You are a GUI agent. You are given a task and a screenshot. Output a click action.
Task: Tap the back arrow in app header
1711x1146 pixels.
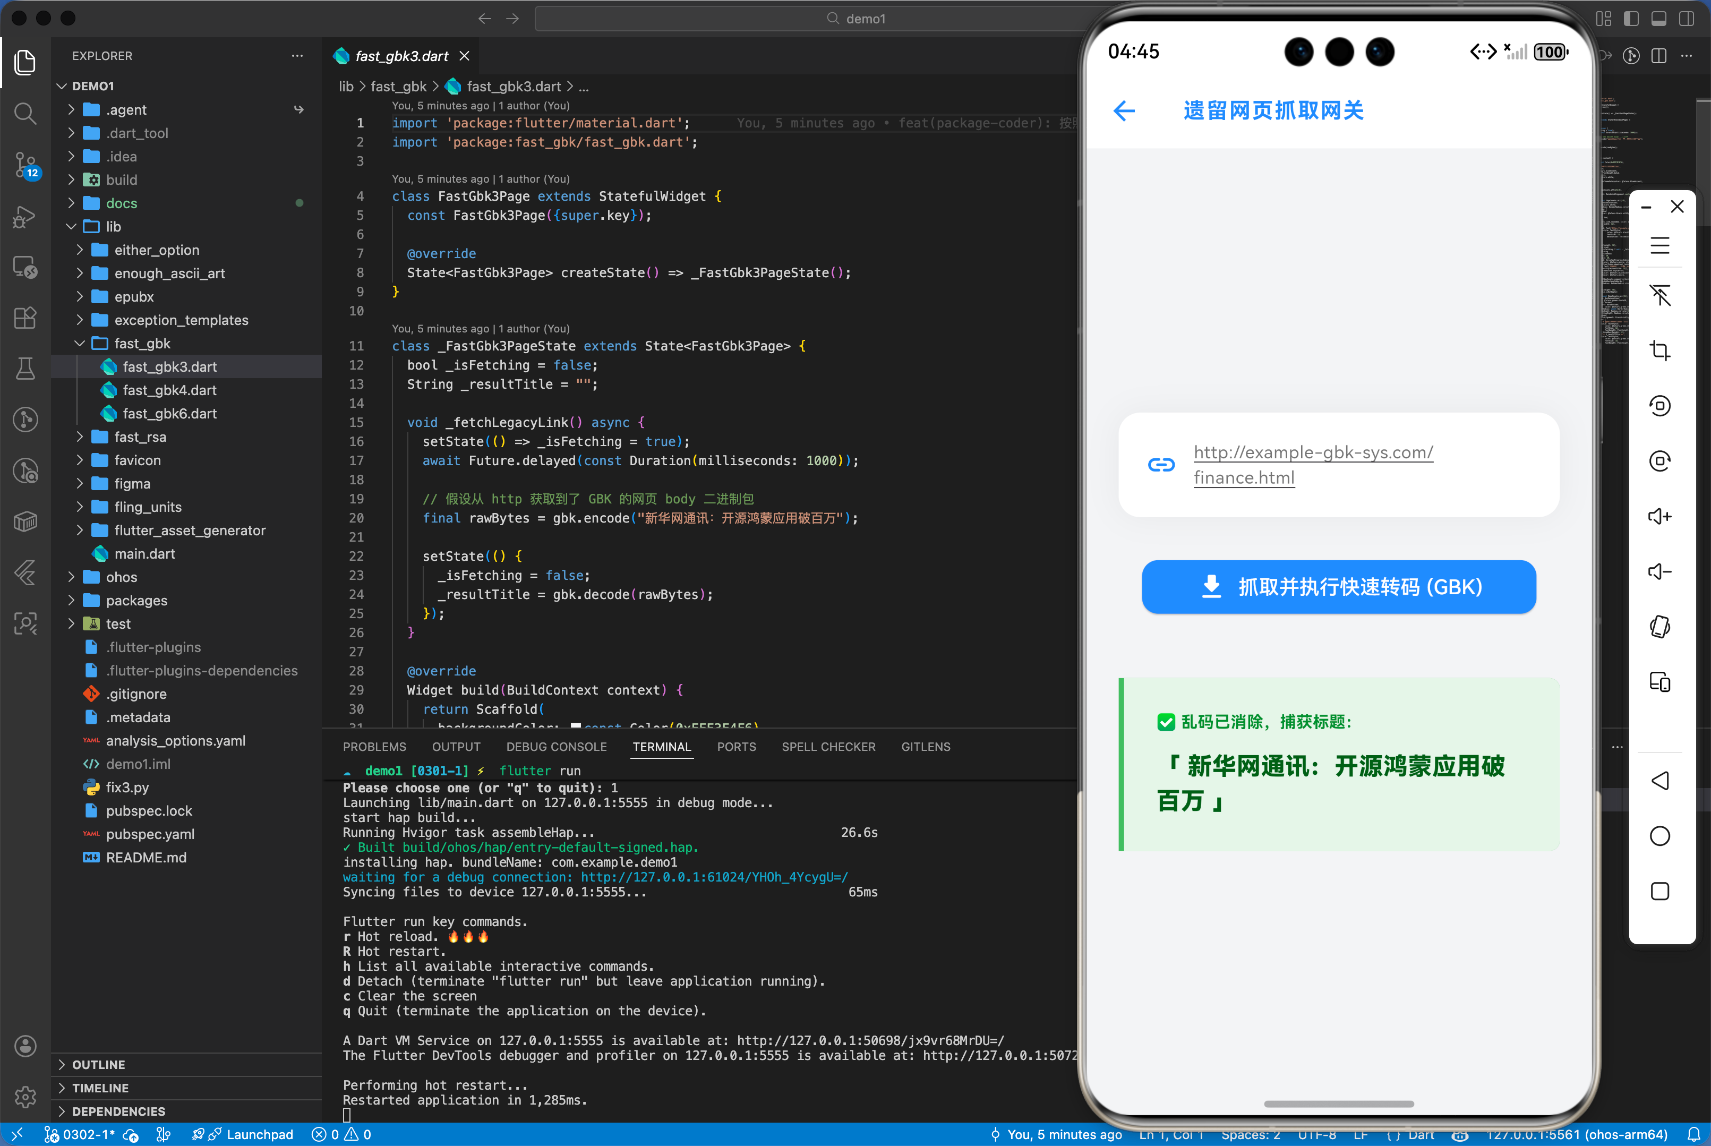pyautogui.click(x=1124, y=111)
